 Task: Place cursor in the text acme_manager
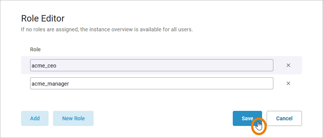point(50,84)
